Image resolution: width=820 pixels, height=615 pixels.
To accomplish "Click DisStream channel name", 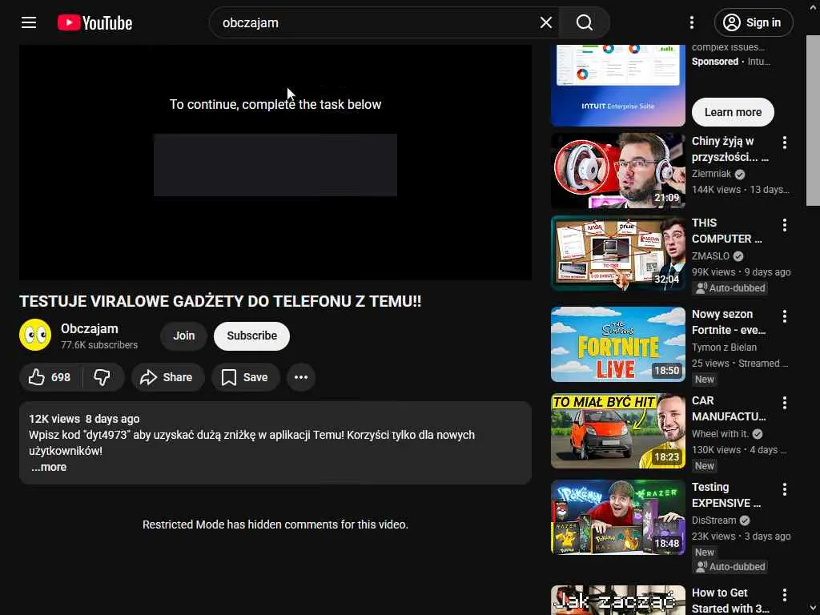I will click(713, 521).
